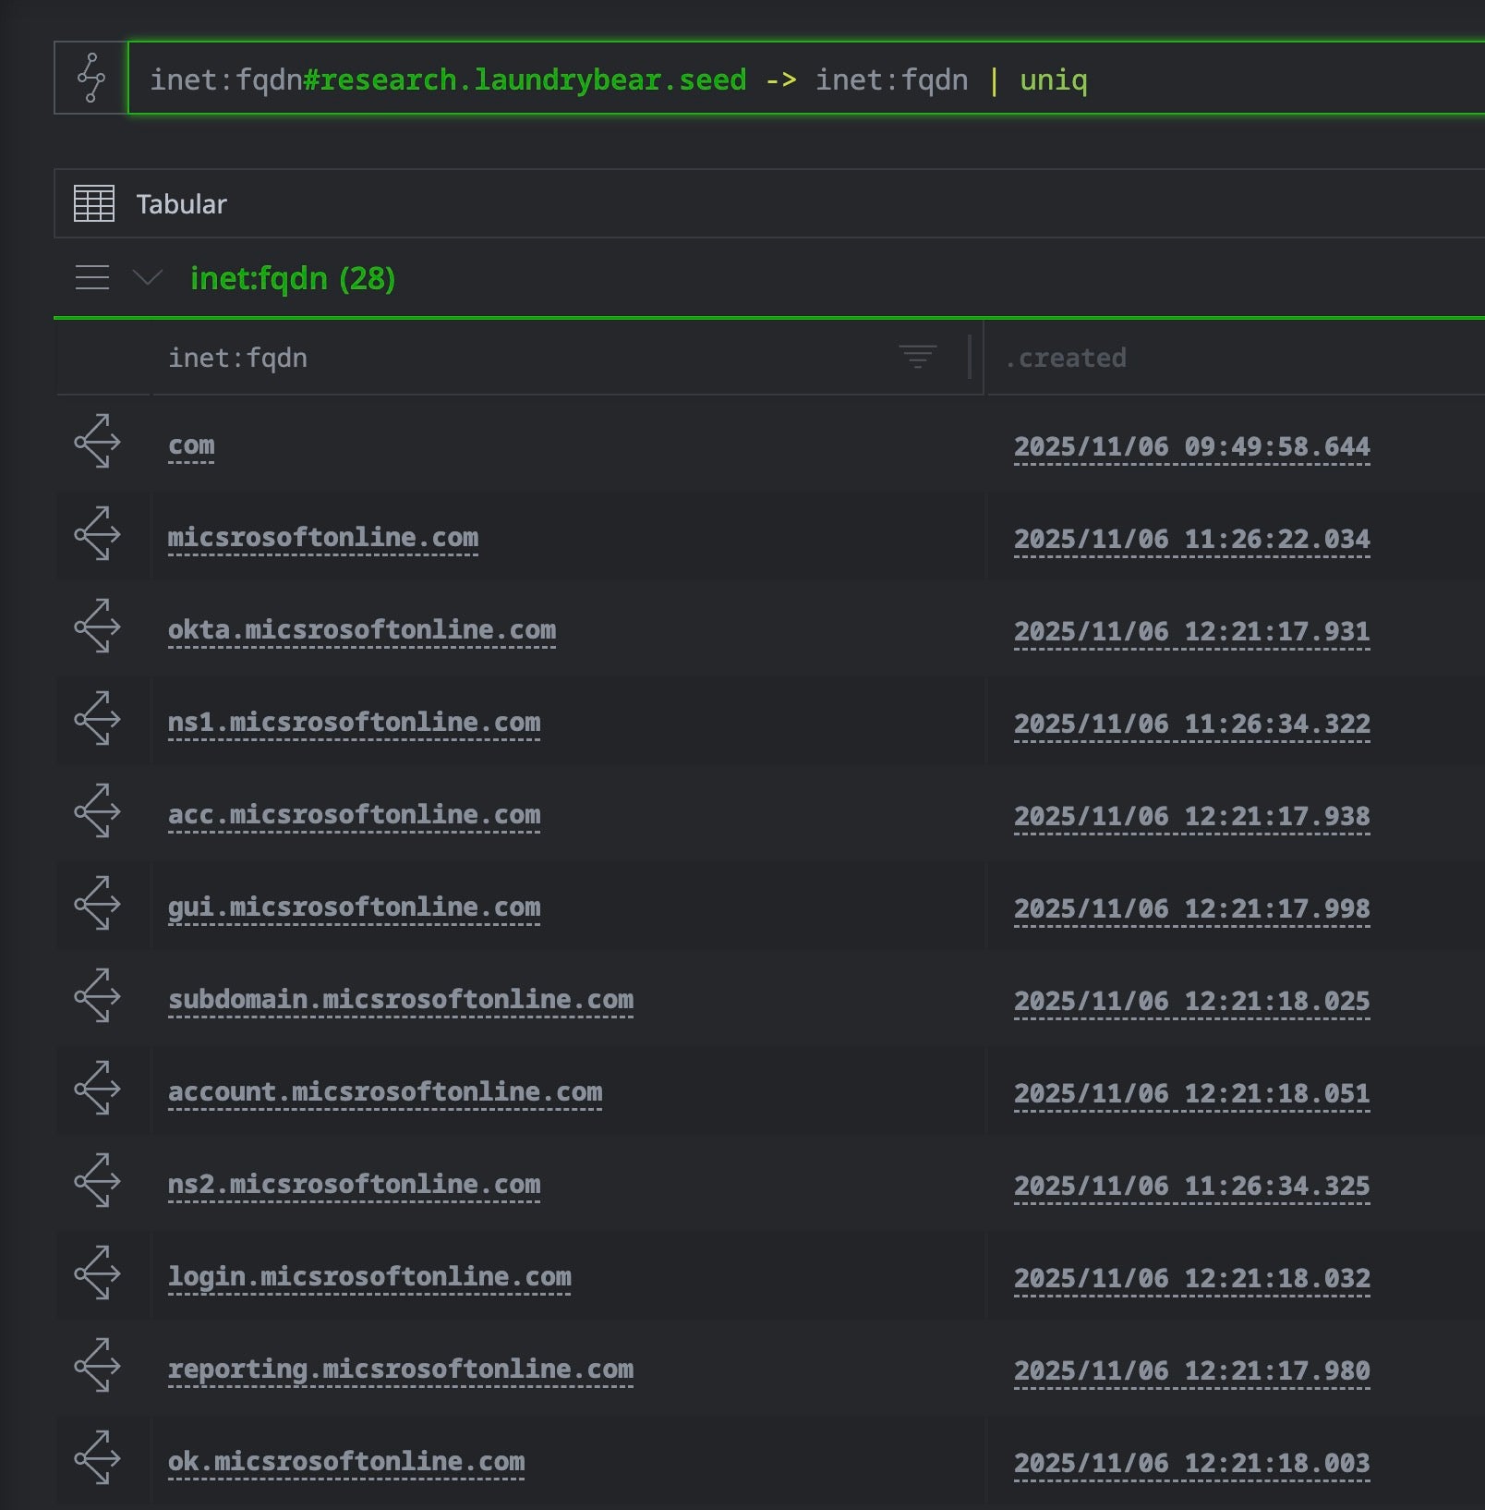Open the micsrosoftonline.com link

point(323,537)
